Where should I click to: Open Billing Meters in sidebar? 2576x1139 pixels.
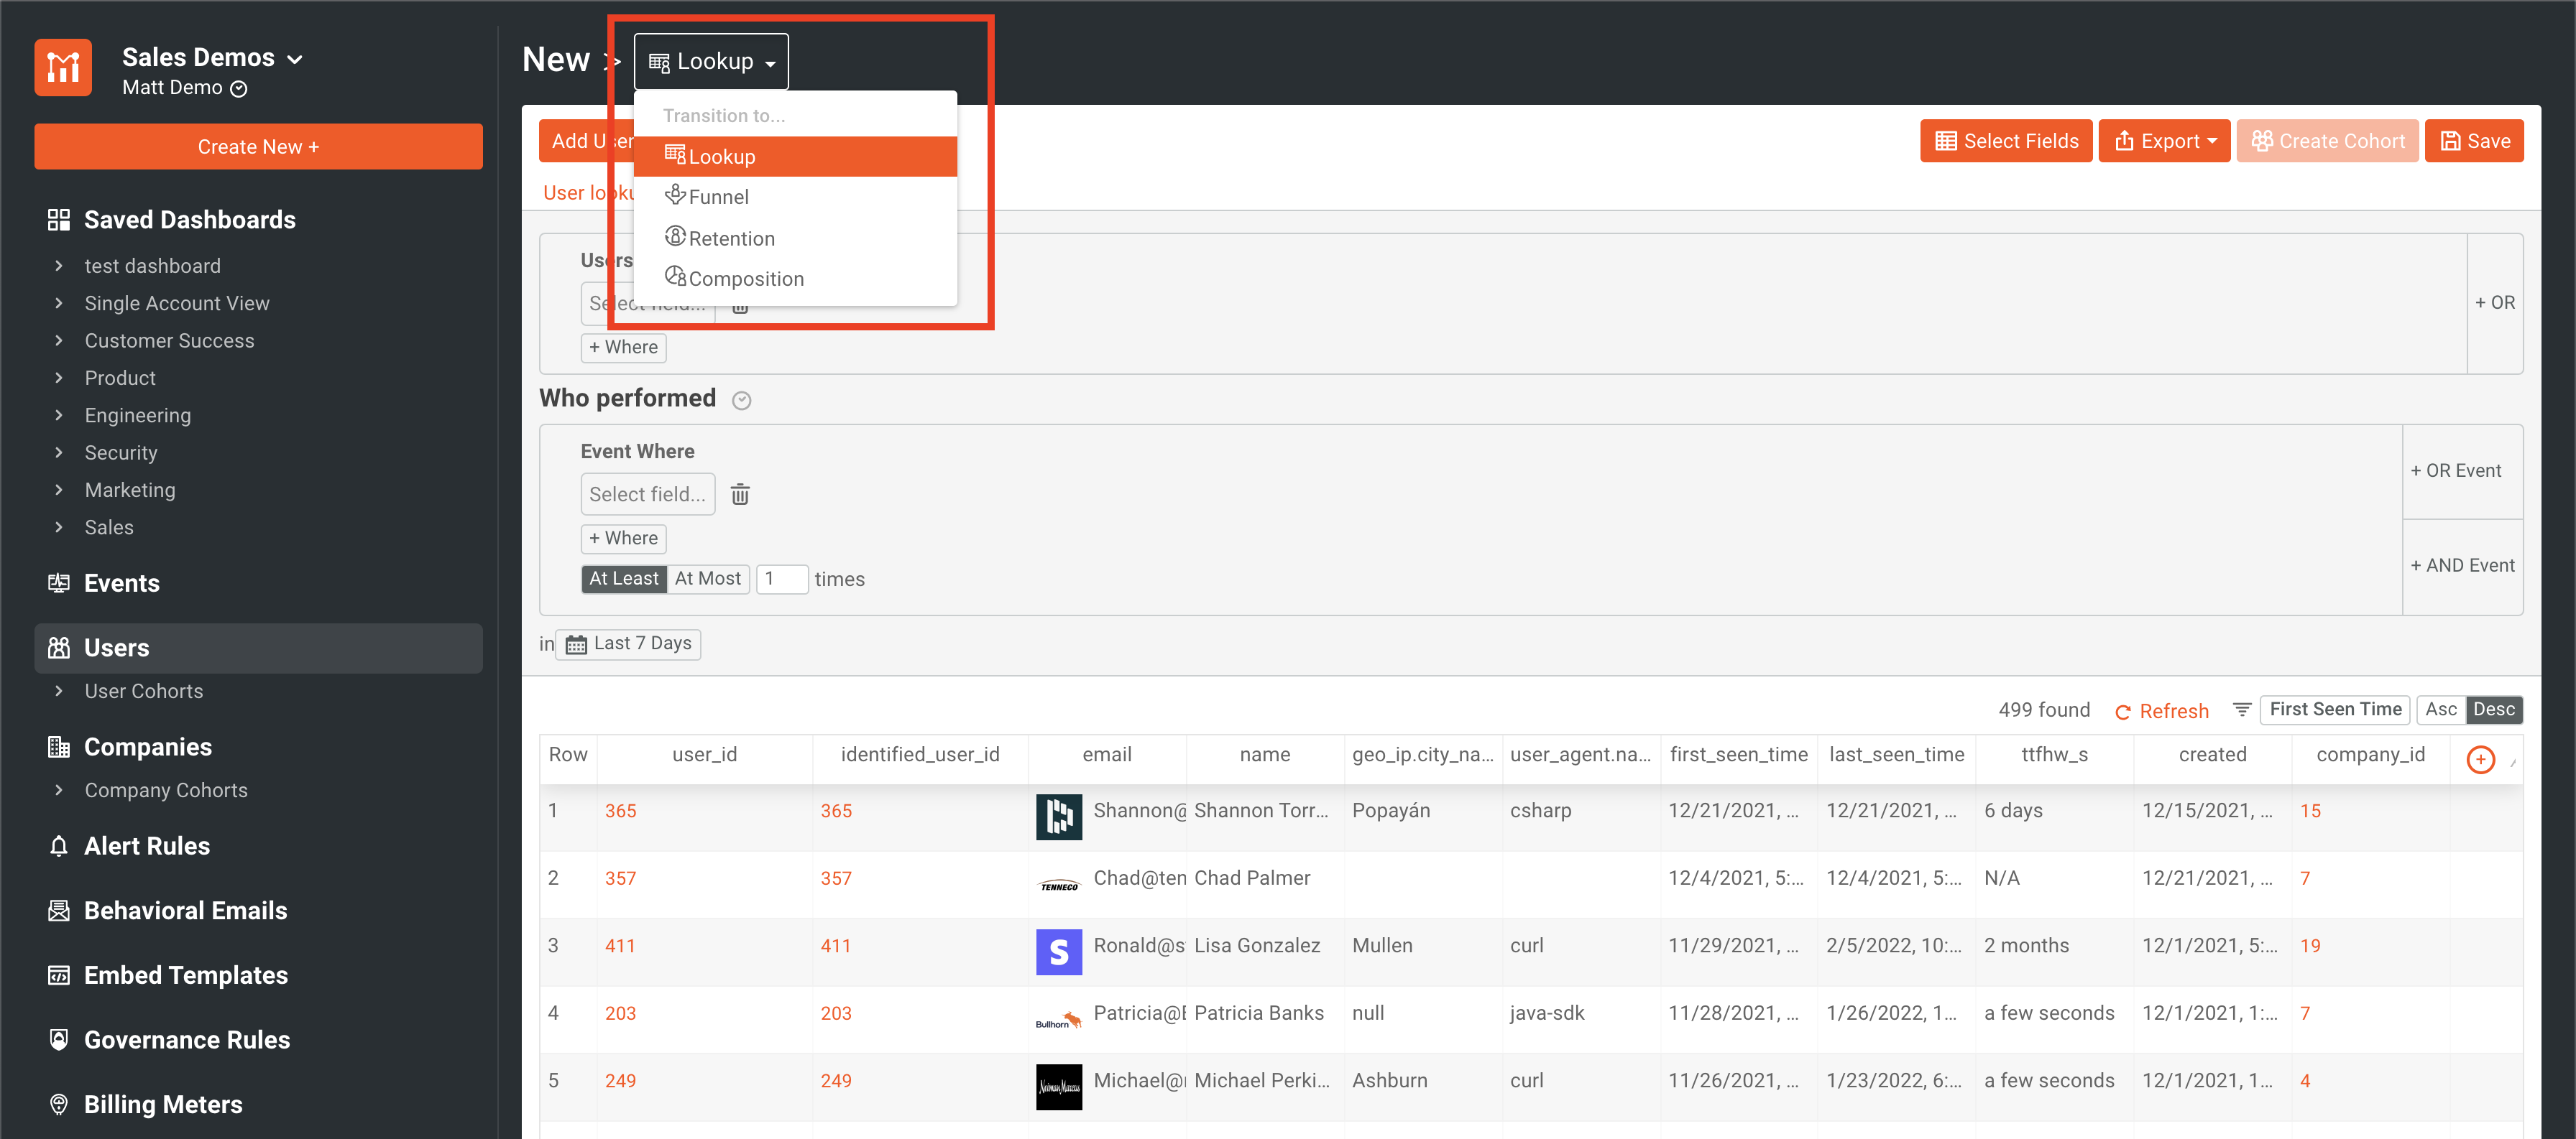point(163,1104)
